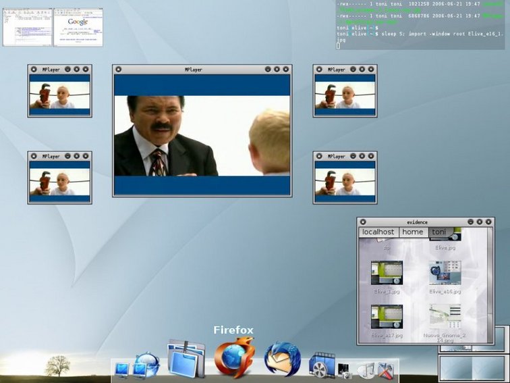The height and width of the screenshot is (383, 510).
Task: Open window menu of MPlayer showing mustached man
Action: pyautogui.click(x=119, y=70)
